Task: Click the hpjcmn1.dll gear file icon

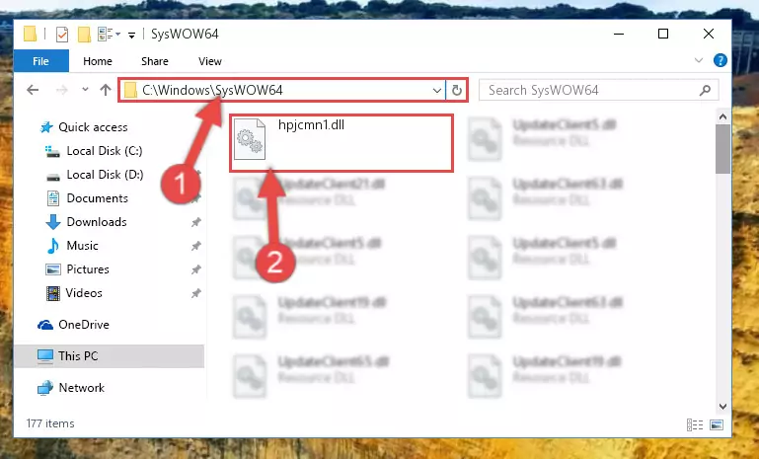Action: tap(250, 139)
